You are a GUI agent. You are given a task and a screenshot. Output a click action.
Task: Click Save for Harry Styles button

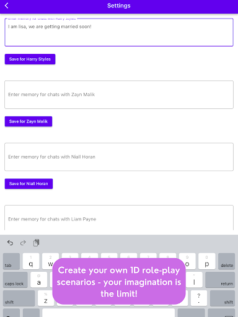click(x=30, y=59)
